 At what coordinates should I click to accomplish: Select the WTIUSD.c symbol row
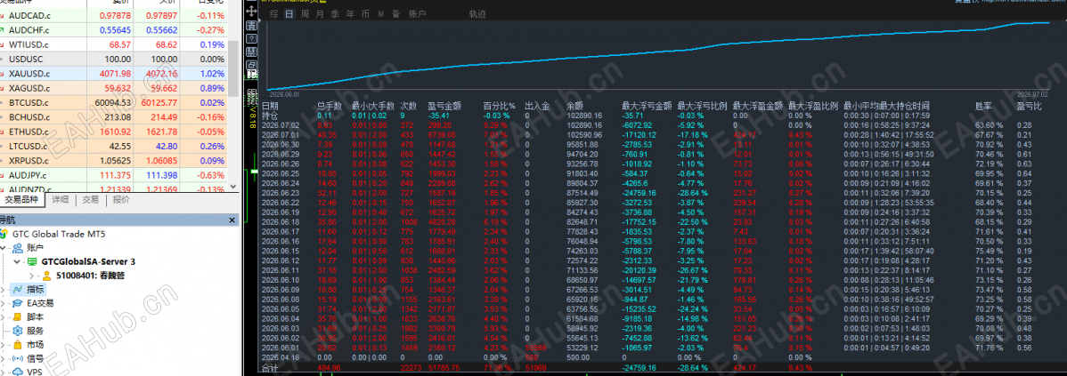click(x=114, y=44)
